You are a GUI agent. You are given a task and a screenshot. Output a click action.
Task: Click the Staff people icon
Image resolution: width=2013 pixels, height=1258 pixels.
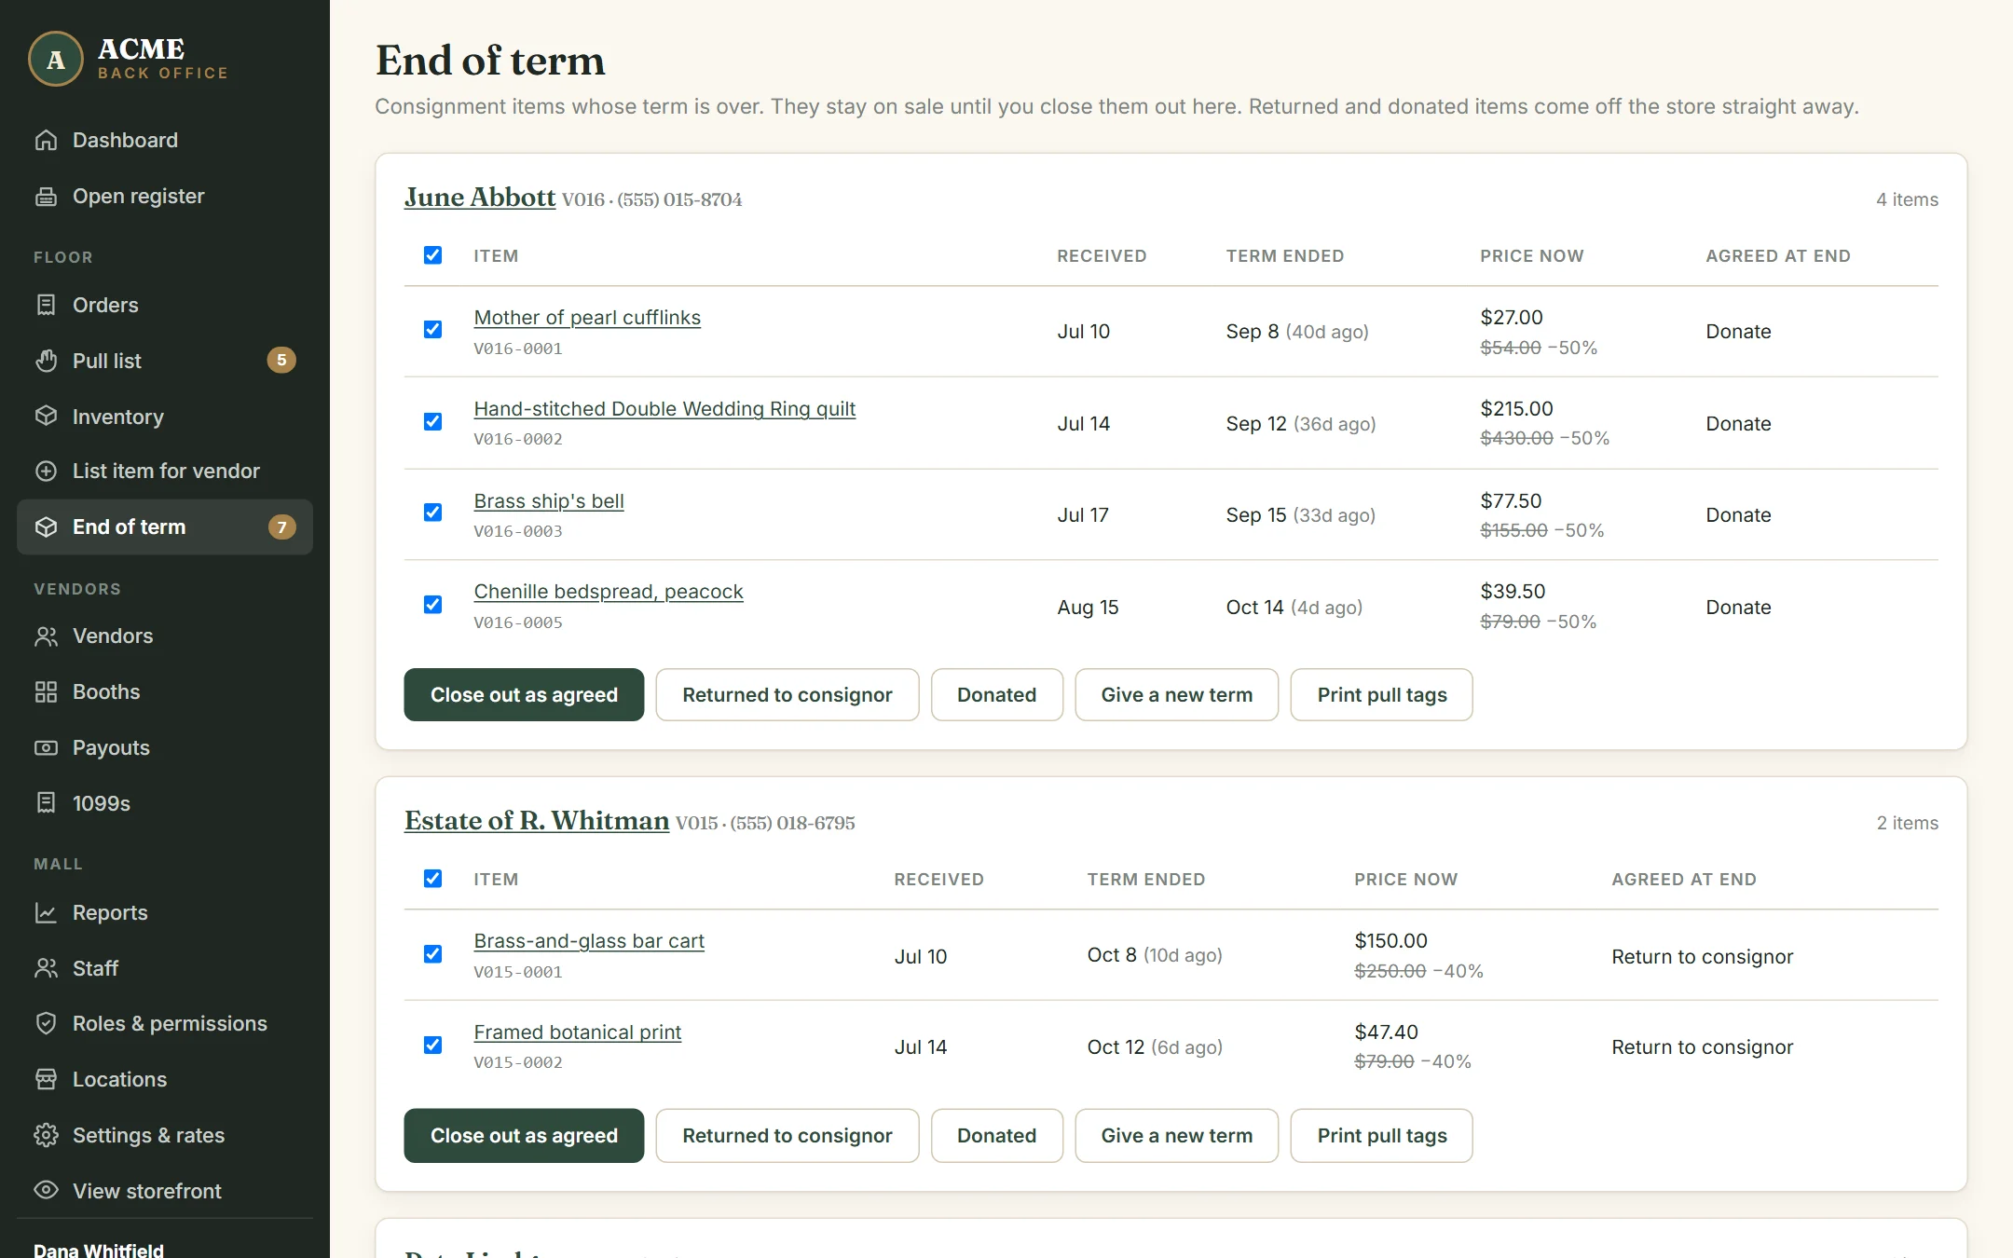pyautogui.click(x=46, y=968)
